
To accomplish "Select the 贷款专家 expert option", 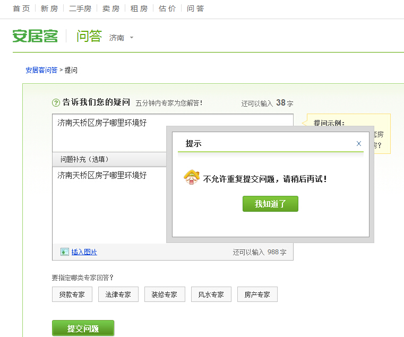I will pos(72,294).
